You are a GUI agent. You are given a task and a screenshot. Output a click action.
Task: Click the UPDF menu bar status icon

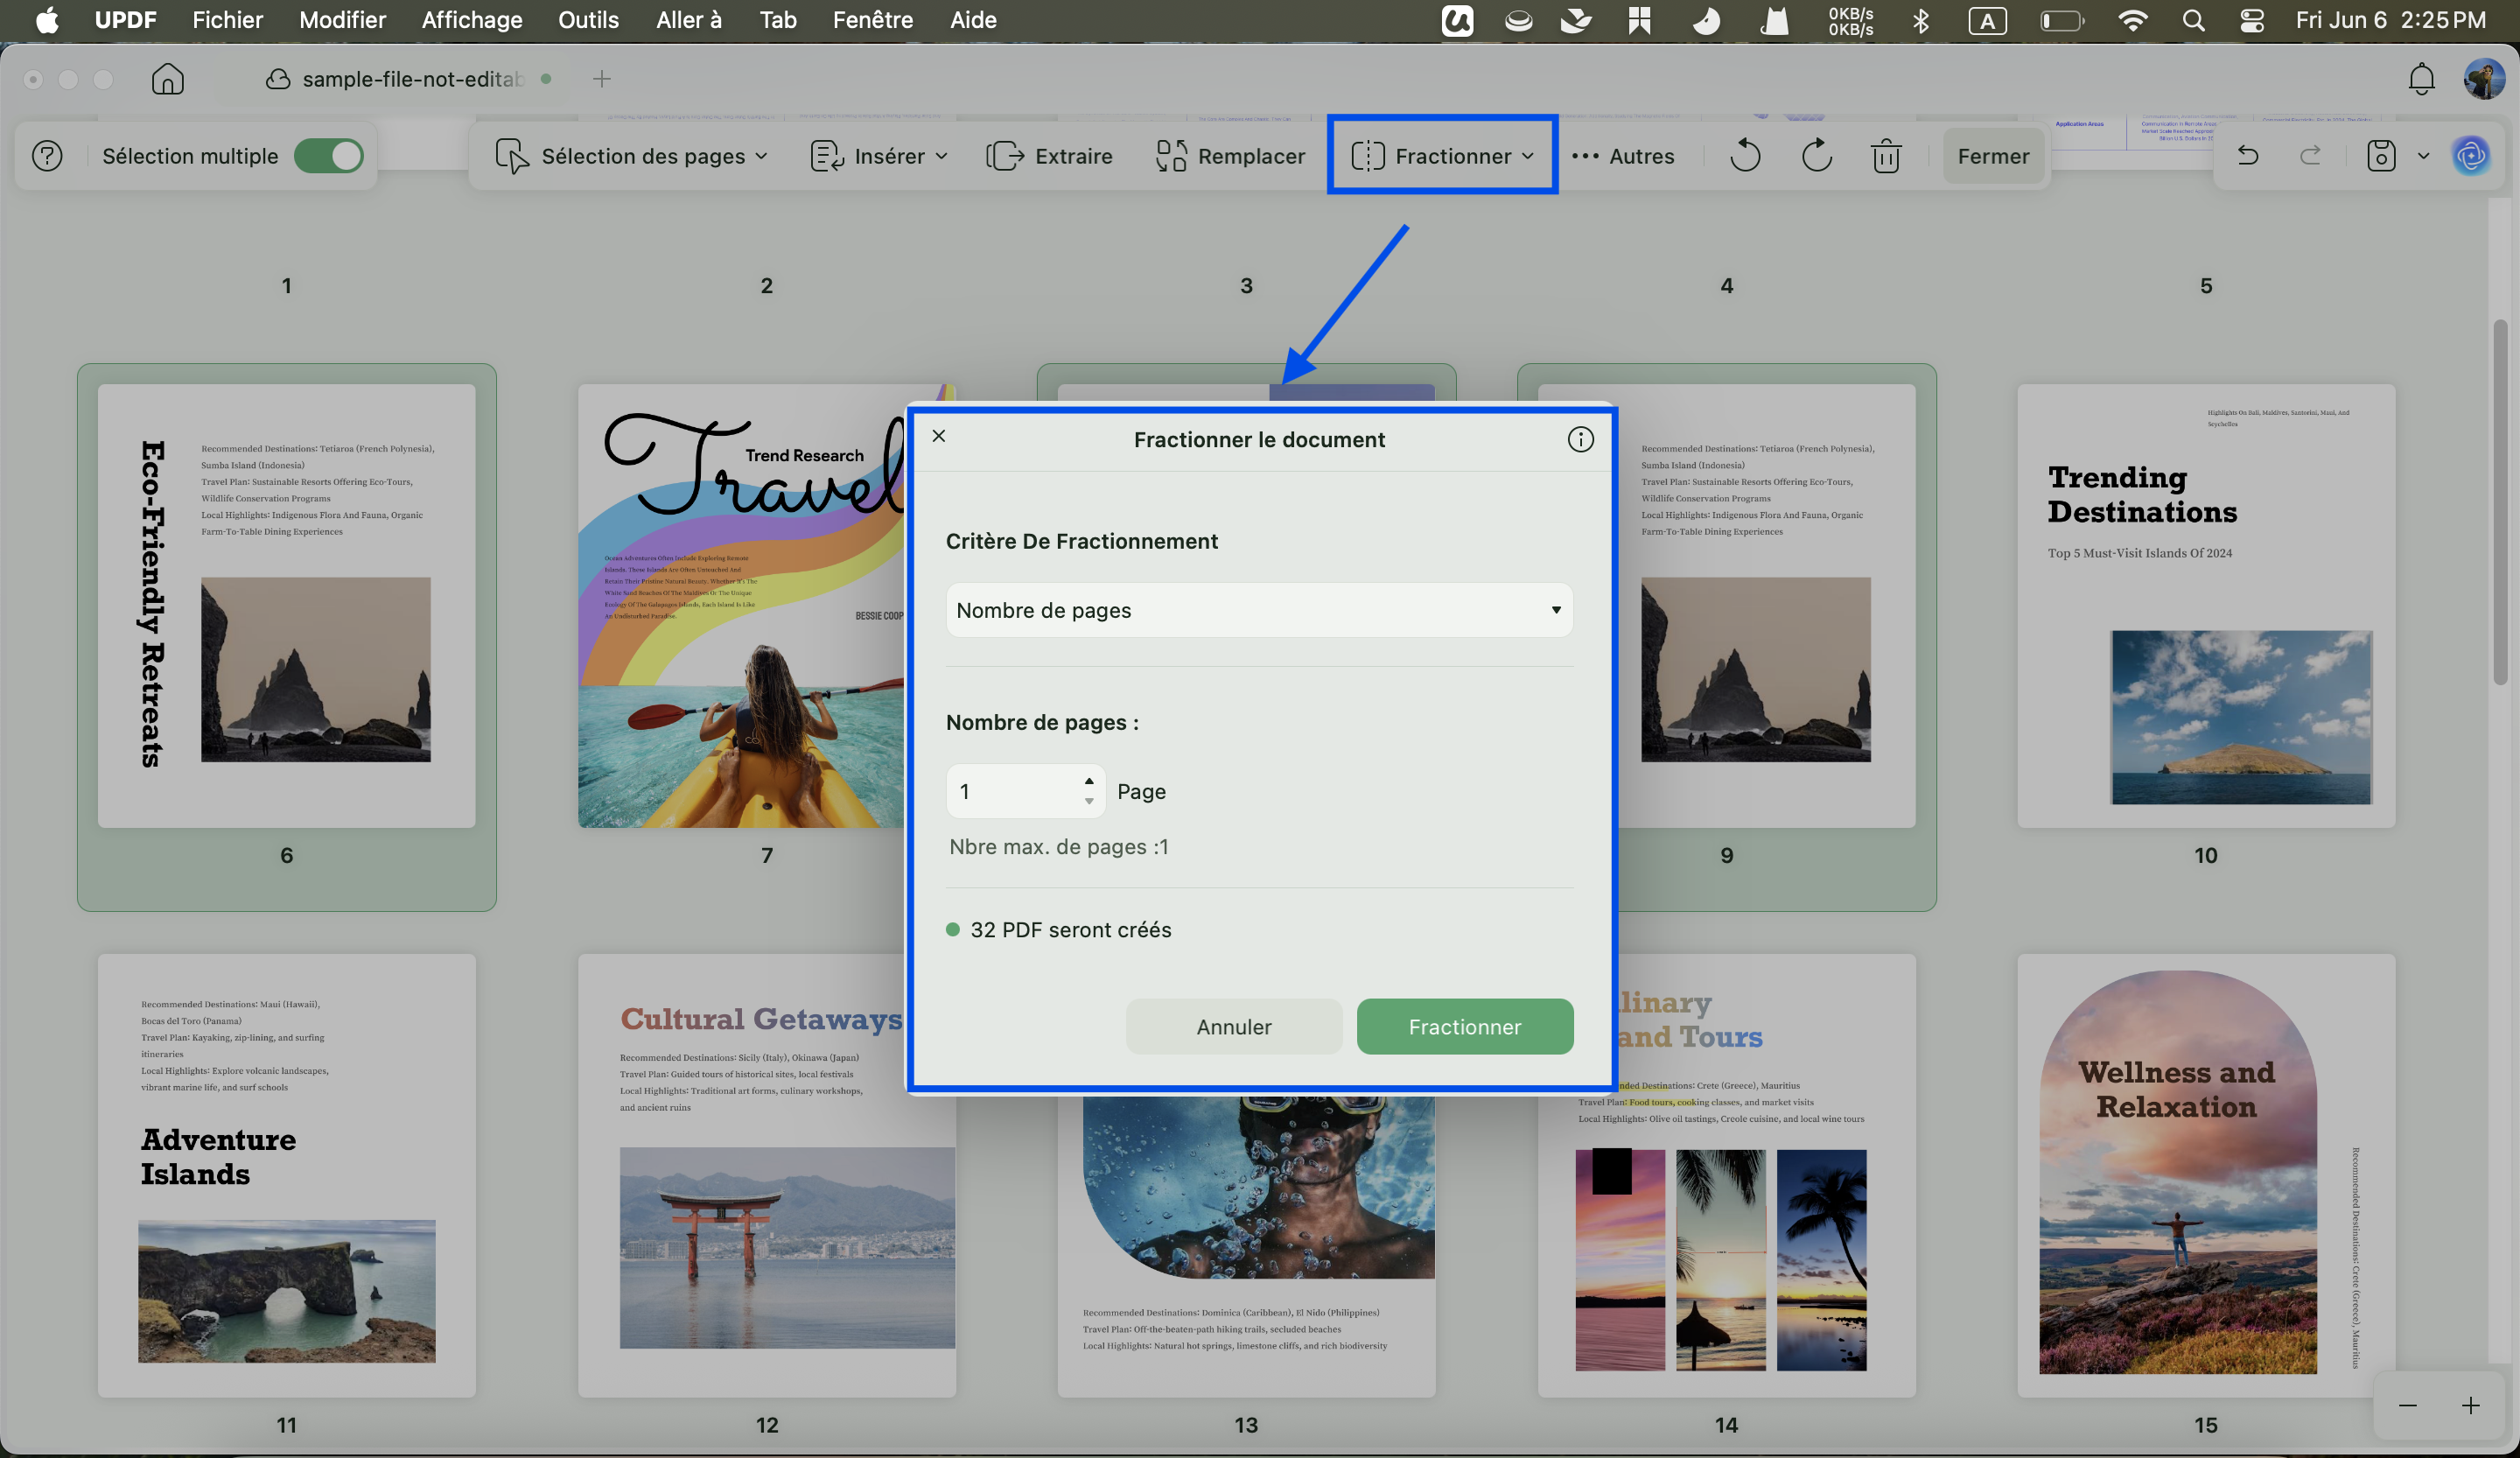tap(1457, 20)
